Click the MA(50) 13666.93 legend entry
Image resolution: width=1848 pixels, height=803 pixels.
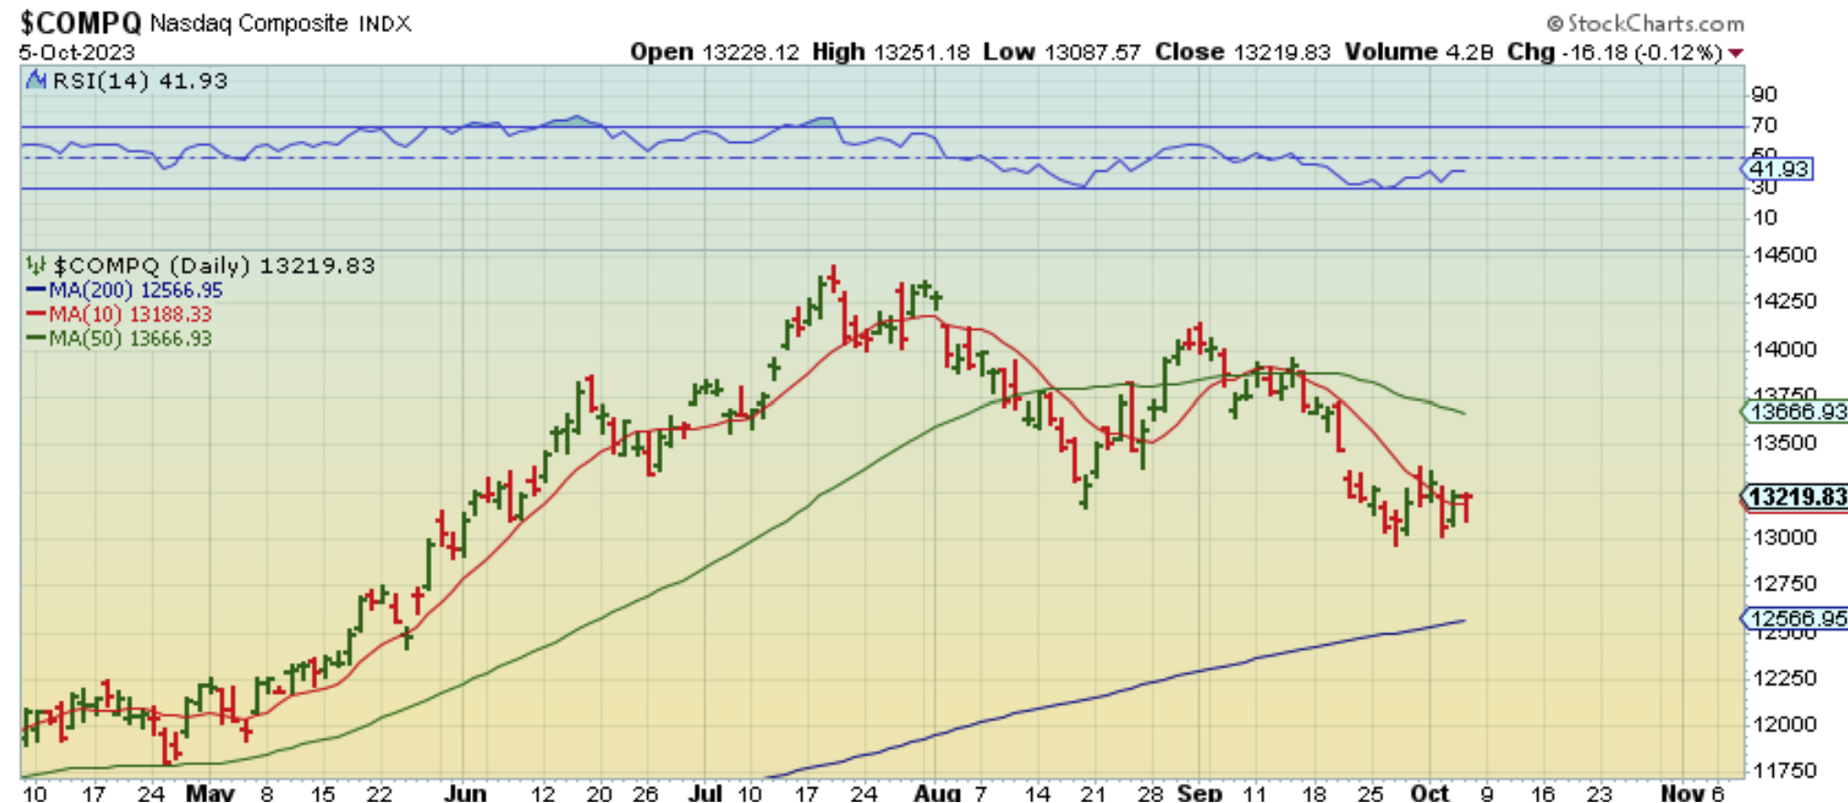tap(120, 338)
